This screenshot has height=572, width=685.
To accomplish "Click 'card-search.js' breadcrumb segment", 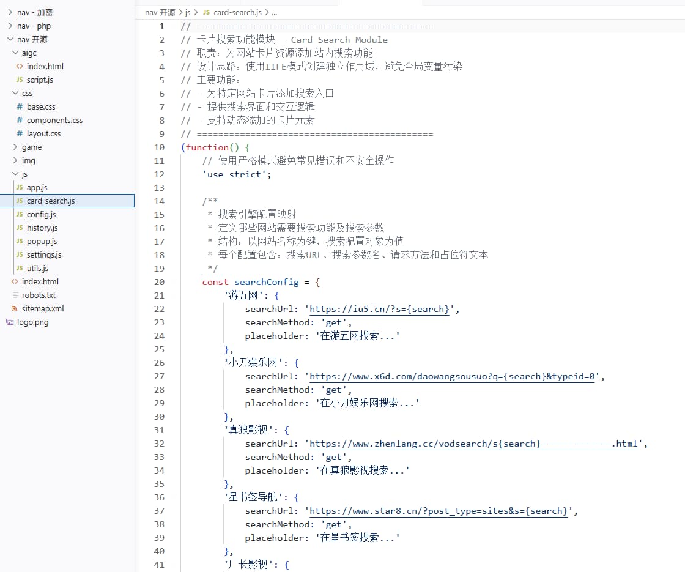I will 238,12.
